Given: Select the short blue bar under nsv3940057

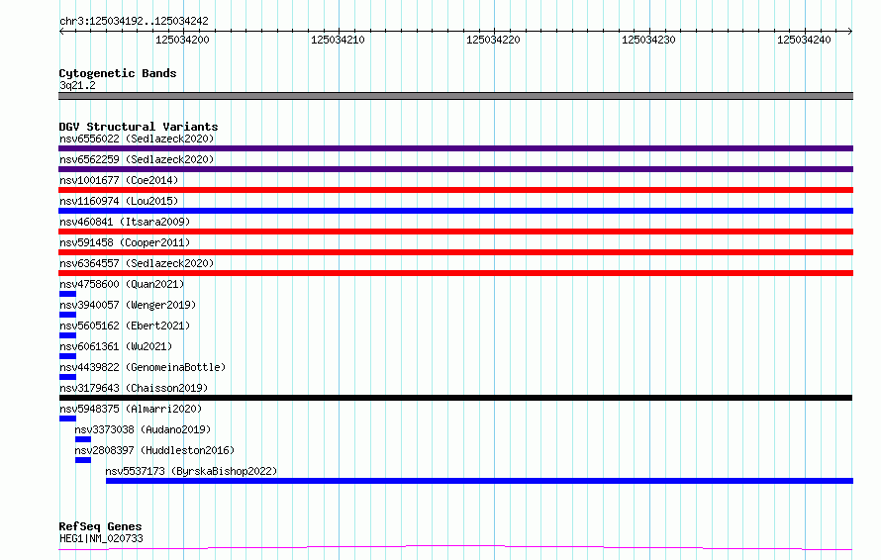Looking at the screenshot, I should click(x=67, y=315).
